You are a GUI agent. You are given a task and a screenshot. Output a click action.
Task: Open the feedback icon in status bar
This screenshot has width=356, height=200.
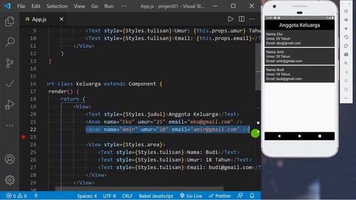click(x=240, y=196)
